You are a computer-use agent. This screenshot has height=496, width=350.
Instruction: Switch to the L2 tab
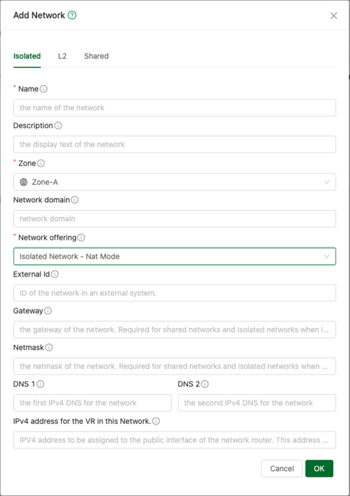63,56
